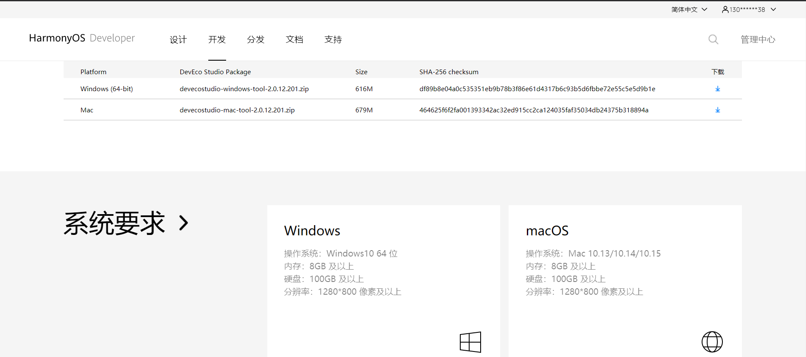Click 硬盘：100GB 及以上 in macOS card

565,279
